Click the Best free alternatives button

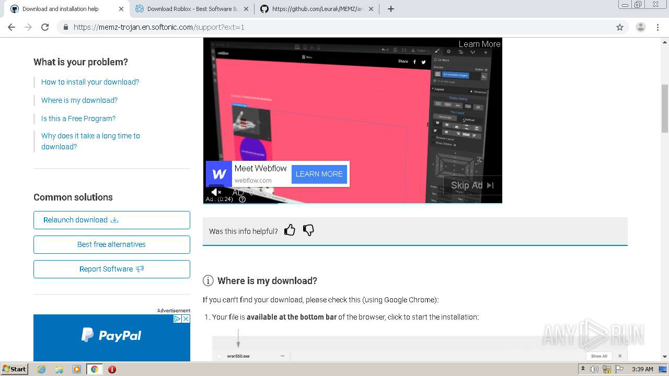point(112,244)
